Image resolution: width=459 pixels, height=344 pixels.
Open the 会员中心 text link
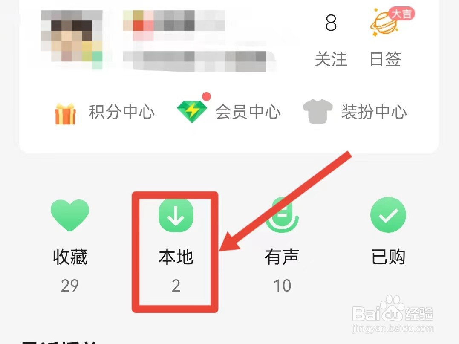[x=248, y=112]
